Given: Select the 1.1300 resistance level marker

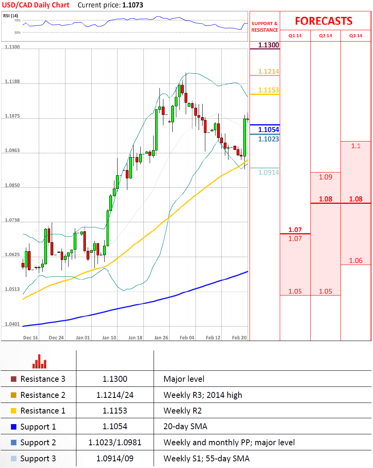Looking at the screenshot, I should (x=269, y=45).
